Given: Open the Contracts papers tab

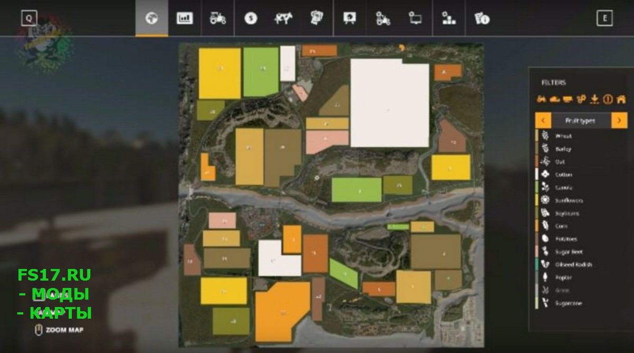Looking at the screenshot, I should point(316,18).
